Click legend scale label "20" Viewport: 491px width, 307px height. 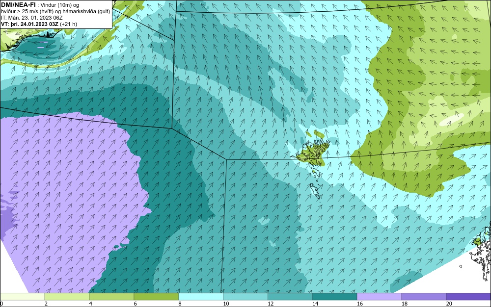pos(449,304)
